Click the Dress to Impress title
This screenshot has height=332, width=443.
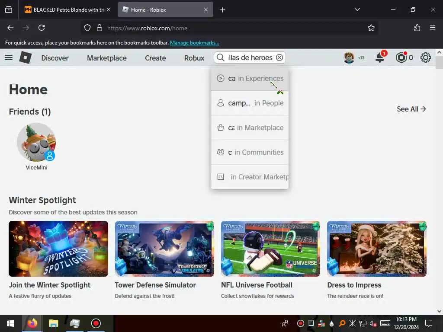[x=354, y=285]
